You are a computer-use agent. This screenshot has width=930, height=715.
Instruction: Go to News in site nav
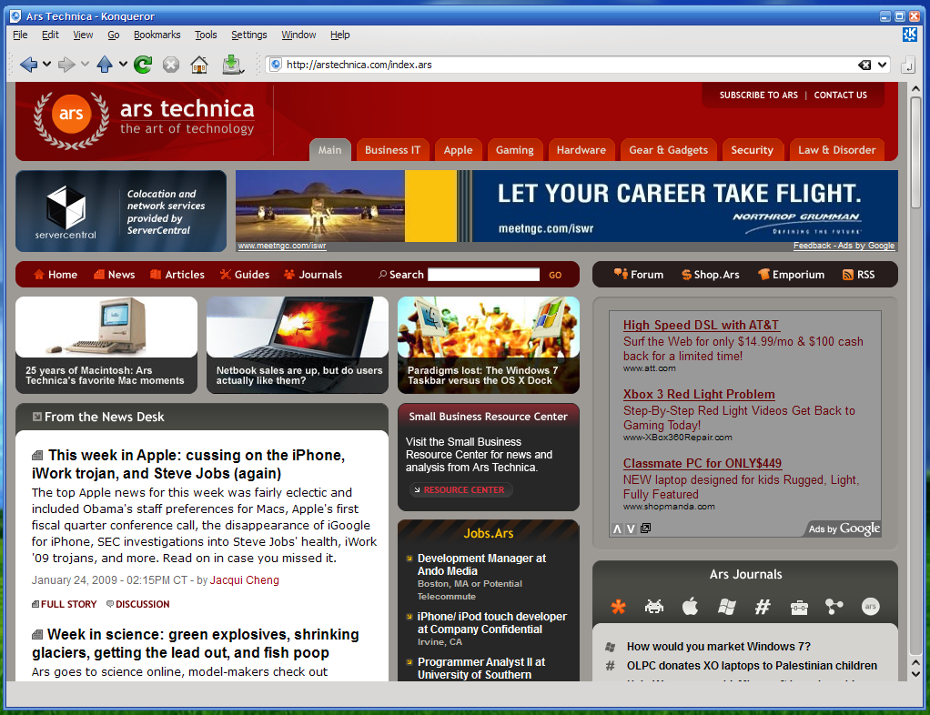(x=115, y=275)
